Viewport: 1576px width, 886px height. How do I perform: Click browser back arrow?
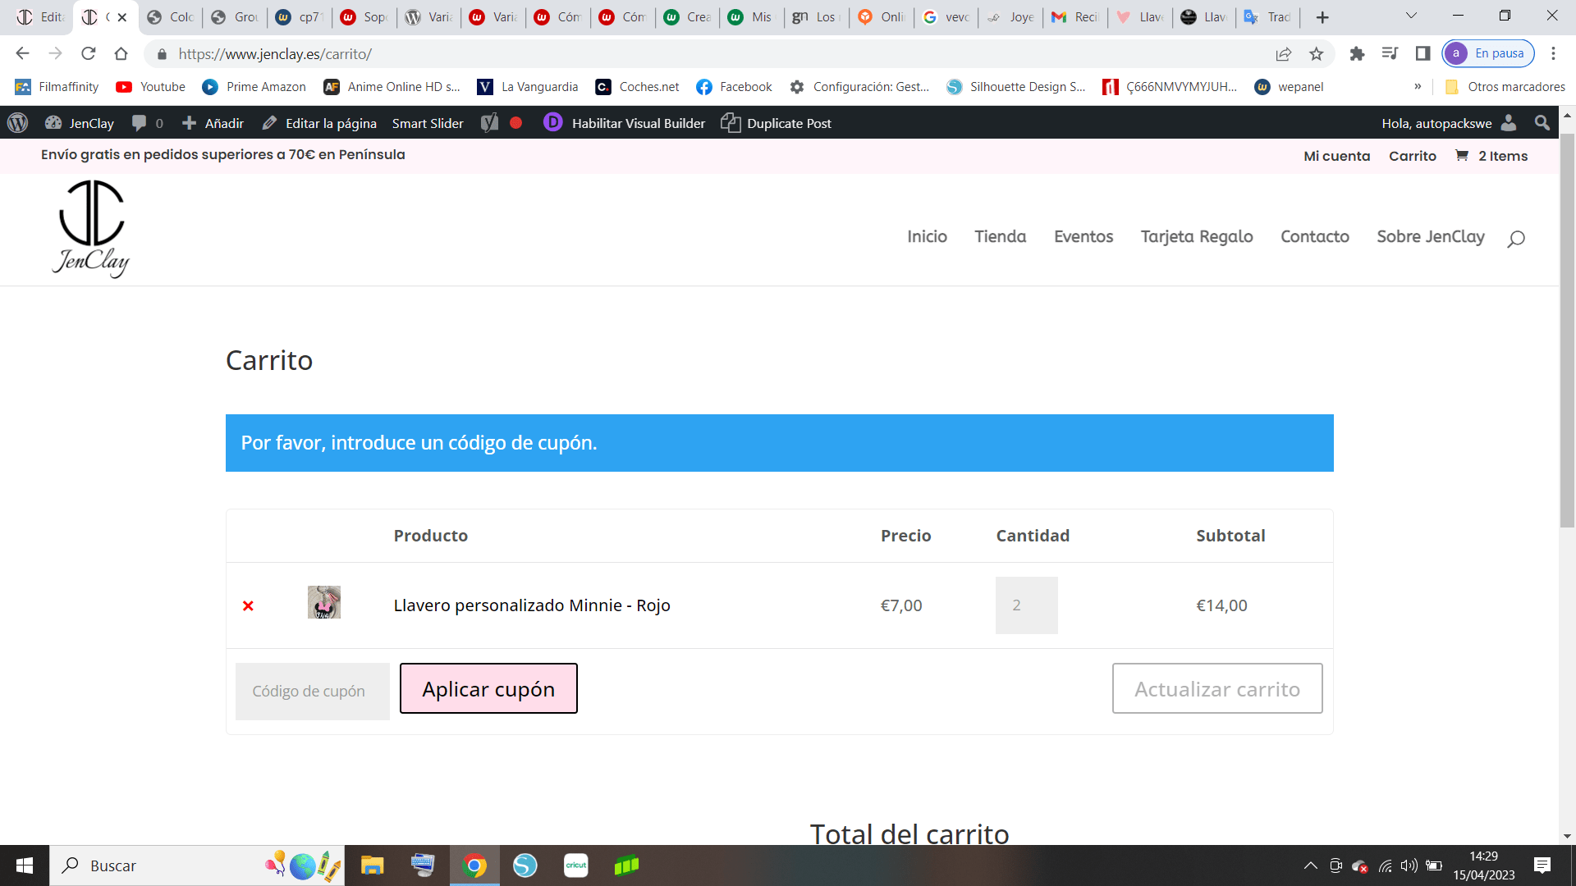pyautogui.click(x=22, y=53)
